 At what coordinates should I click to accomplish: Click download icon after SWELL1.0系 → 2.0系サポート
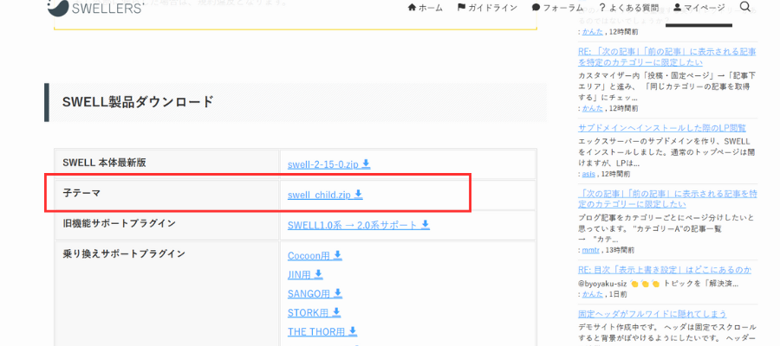425,225
